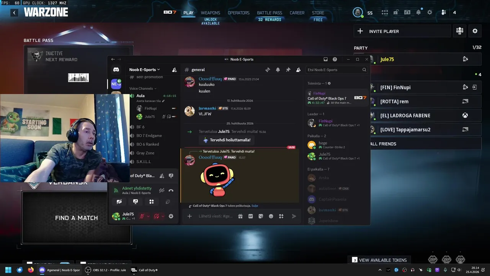Open Discord help icon

[335, 59]
